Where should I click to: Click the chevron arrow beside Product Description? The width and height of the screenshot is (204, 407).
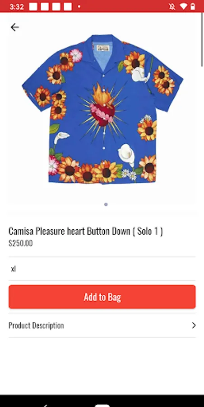click(194, 326)
